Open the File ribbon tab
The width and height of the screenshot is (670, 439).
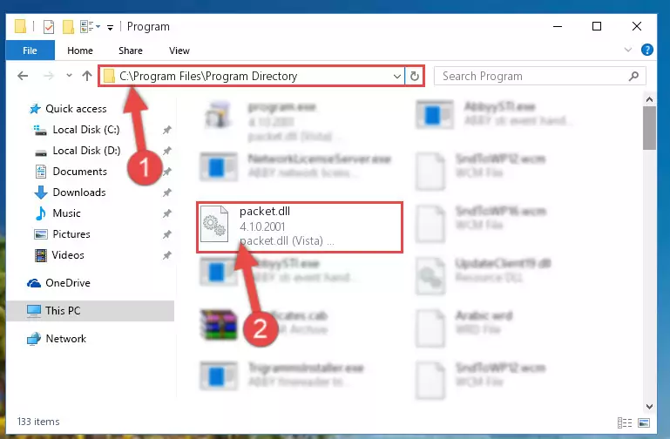click(30, 51)
